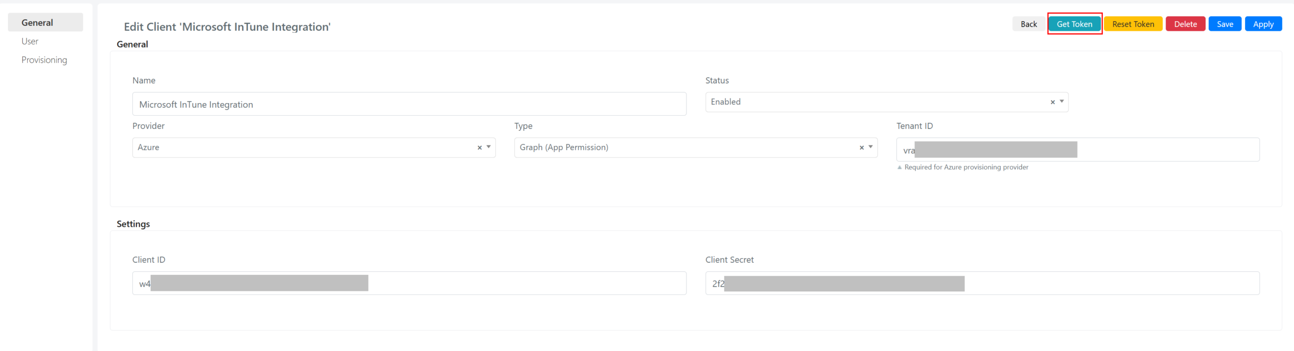Focus the Name input field
This screenshot has width=1294, height=351.
point(409,104)
